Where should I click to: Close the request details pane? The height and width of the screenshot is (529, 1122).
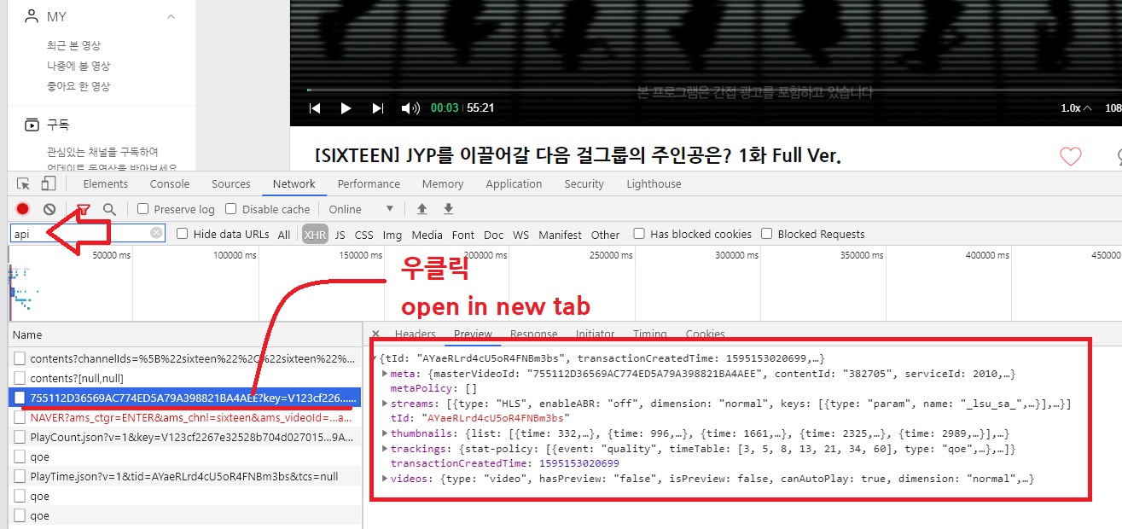click(x=375, y=334)
